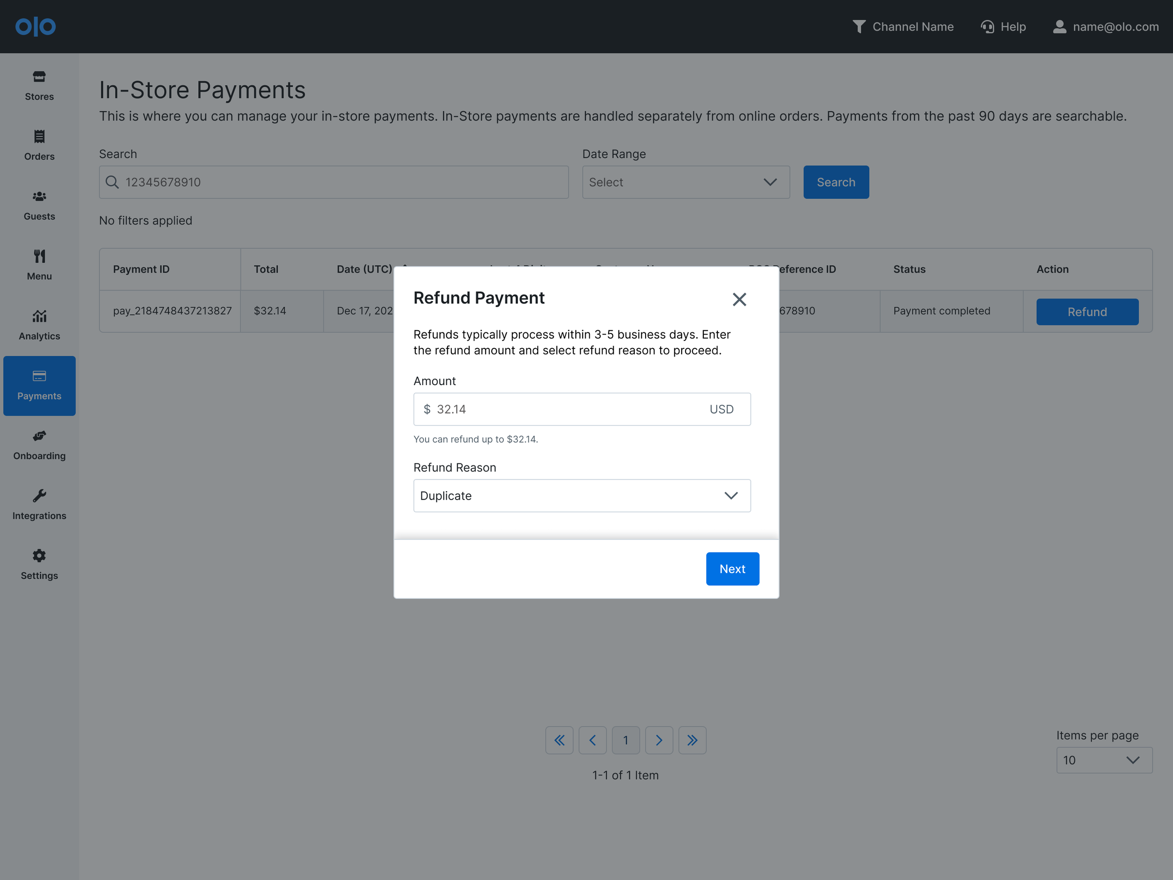
Task: Open Analytics chart icon
Action: (39, 317)
